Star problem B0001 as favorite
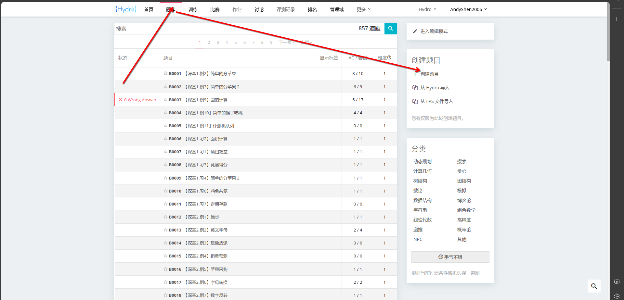624x300 pixels. 165,73
